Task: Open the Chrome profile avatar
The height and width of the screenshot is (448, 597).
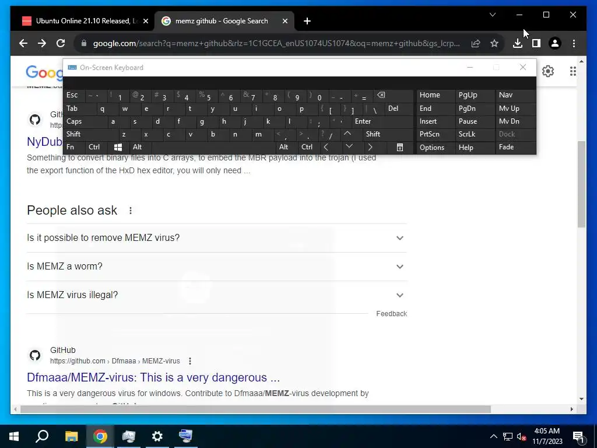Action: (555, 43)
